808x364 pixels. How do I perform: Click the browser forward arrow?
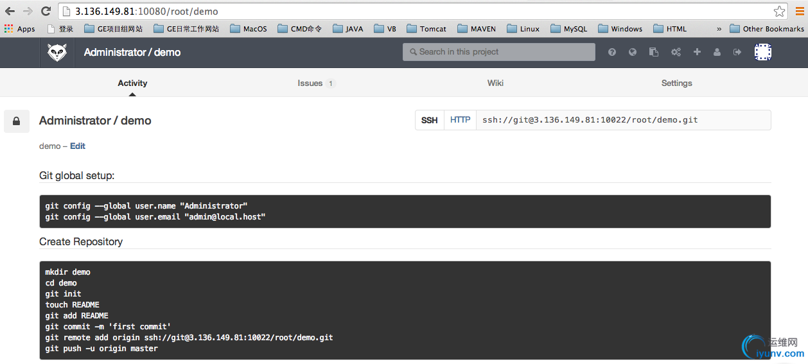pyautogui.click(x=28, y=11)
